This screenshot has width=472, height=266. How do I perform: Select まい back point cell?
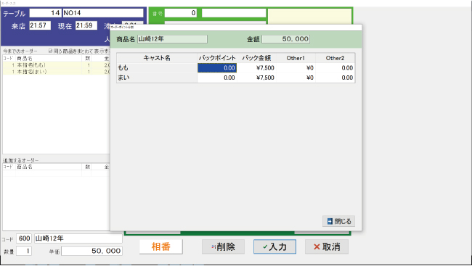(x=217, y=78)
